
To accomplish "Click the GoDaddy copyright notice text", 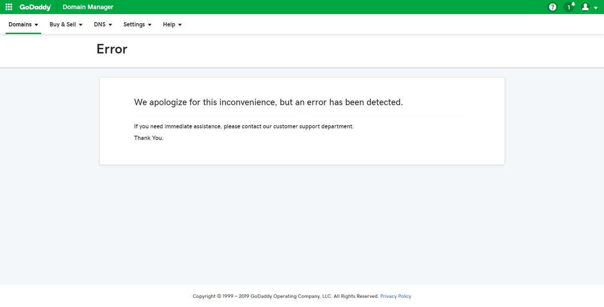I will point(285,296).
